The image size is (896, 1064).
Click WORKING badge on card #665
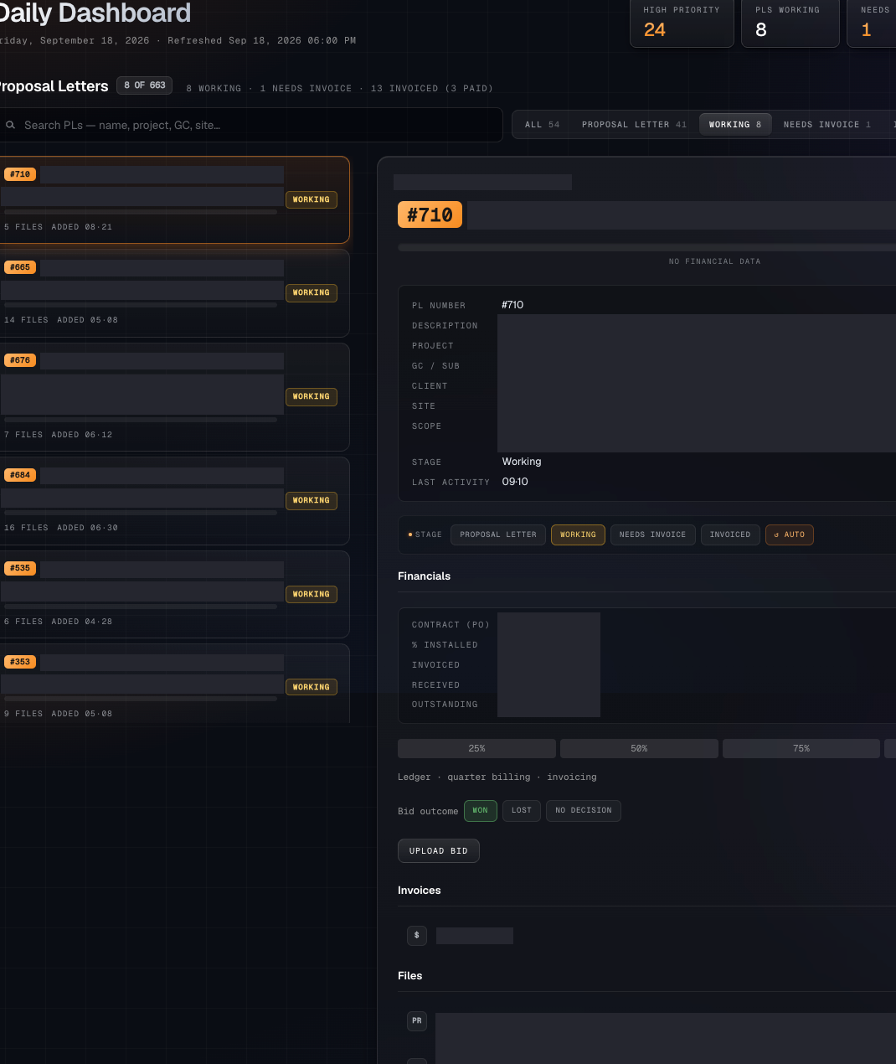coord(312,292)
